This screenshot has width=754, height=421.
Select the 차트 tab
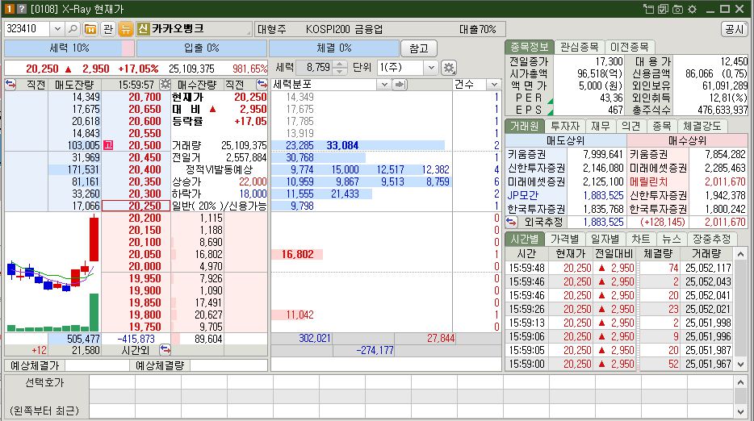pyautogui.click(x=640, y=239)
